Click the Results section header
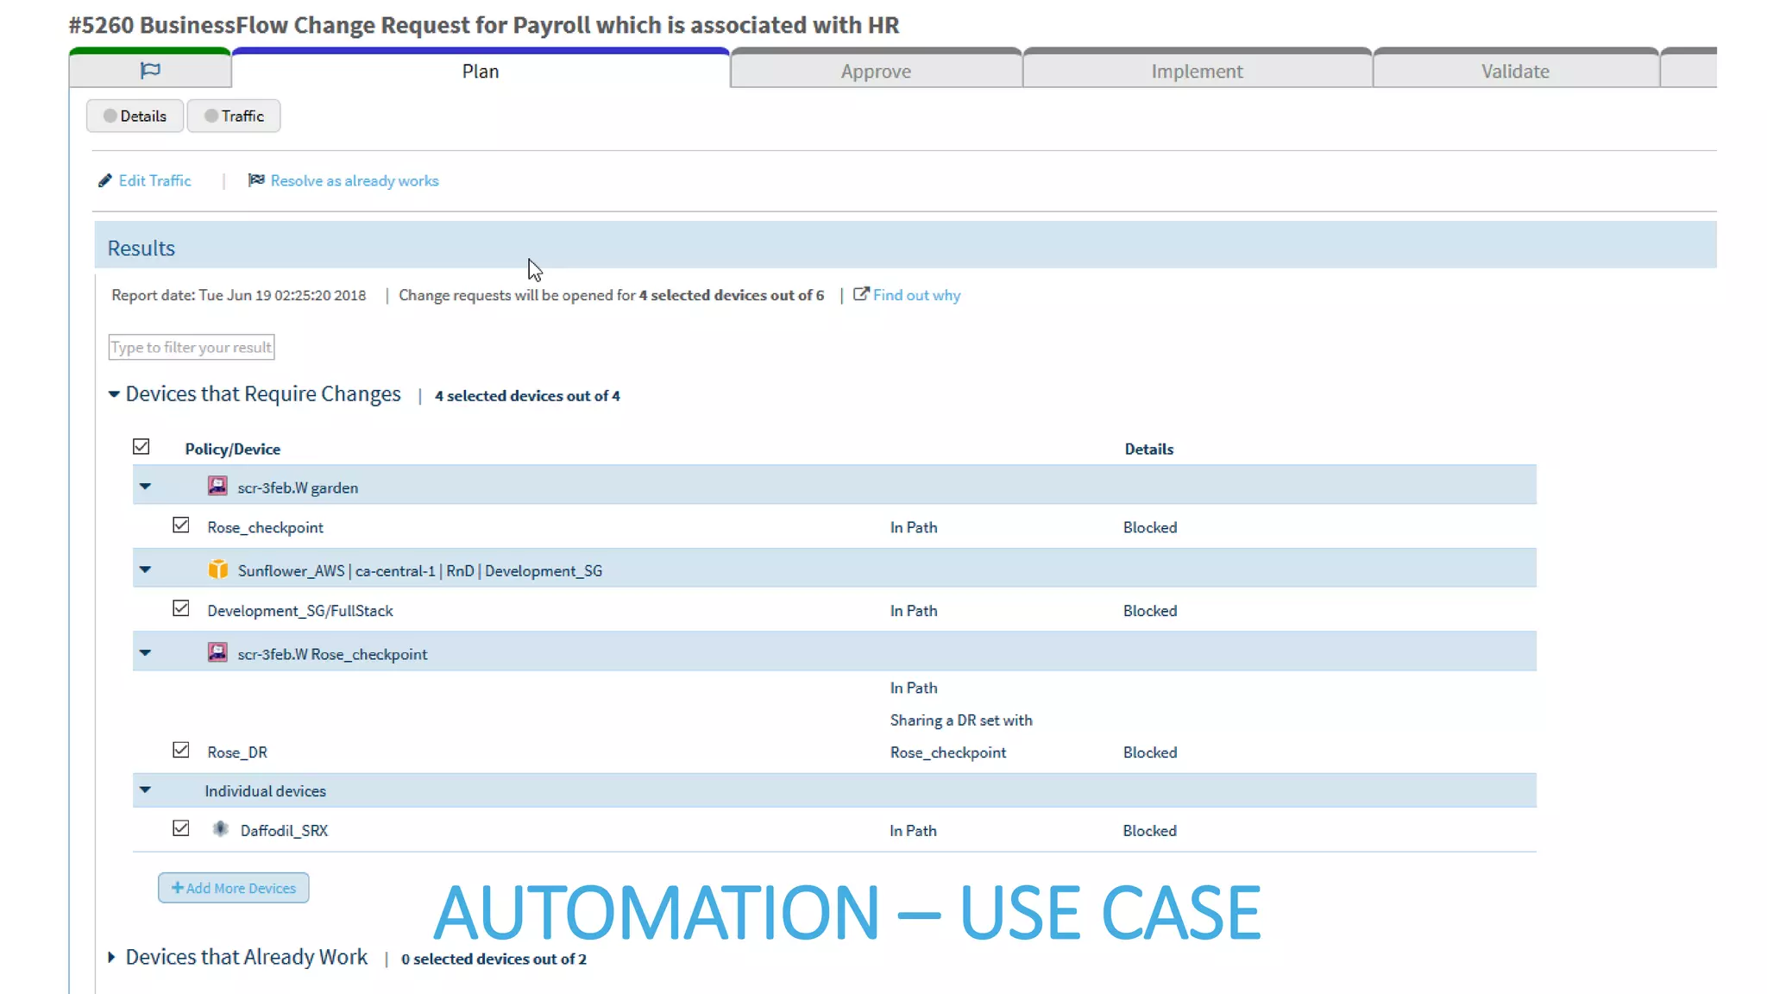1767x994 pixels. point(905,247)
